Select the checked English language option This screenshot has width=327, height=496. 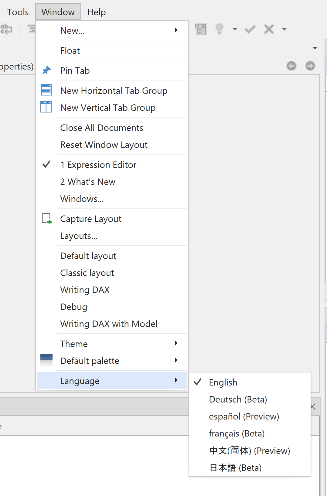point(223,382)
